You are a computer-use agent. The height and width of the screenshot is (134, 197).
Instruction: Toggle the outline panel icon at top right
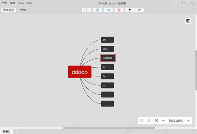[188, 21]
